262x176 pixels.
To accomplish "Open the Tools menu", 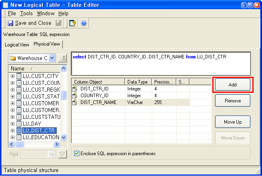I will pyautogui.click(x=26, y=14).
